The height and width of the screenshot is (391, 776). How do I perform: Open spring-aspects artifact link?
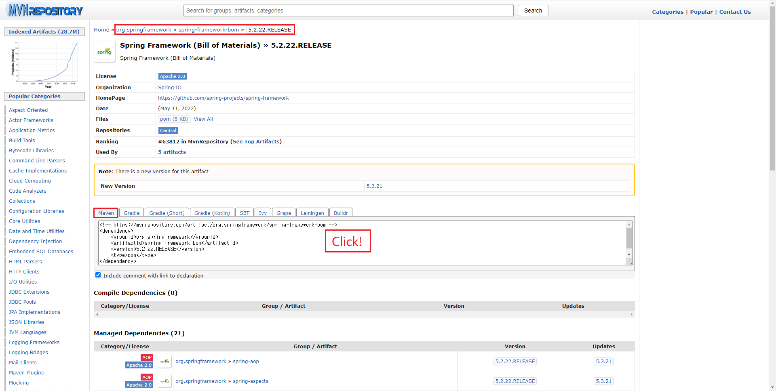click(251, 381)
